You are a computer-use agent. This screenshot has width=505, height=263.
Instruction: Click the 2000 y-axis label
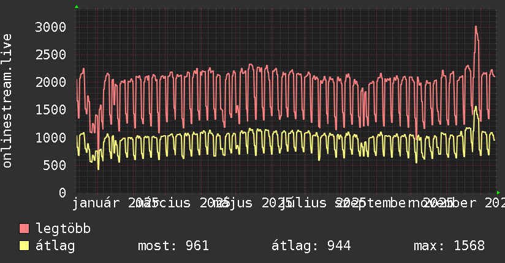pyautogui.click(x=51, y=83)
